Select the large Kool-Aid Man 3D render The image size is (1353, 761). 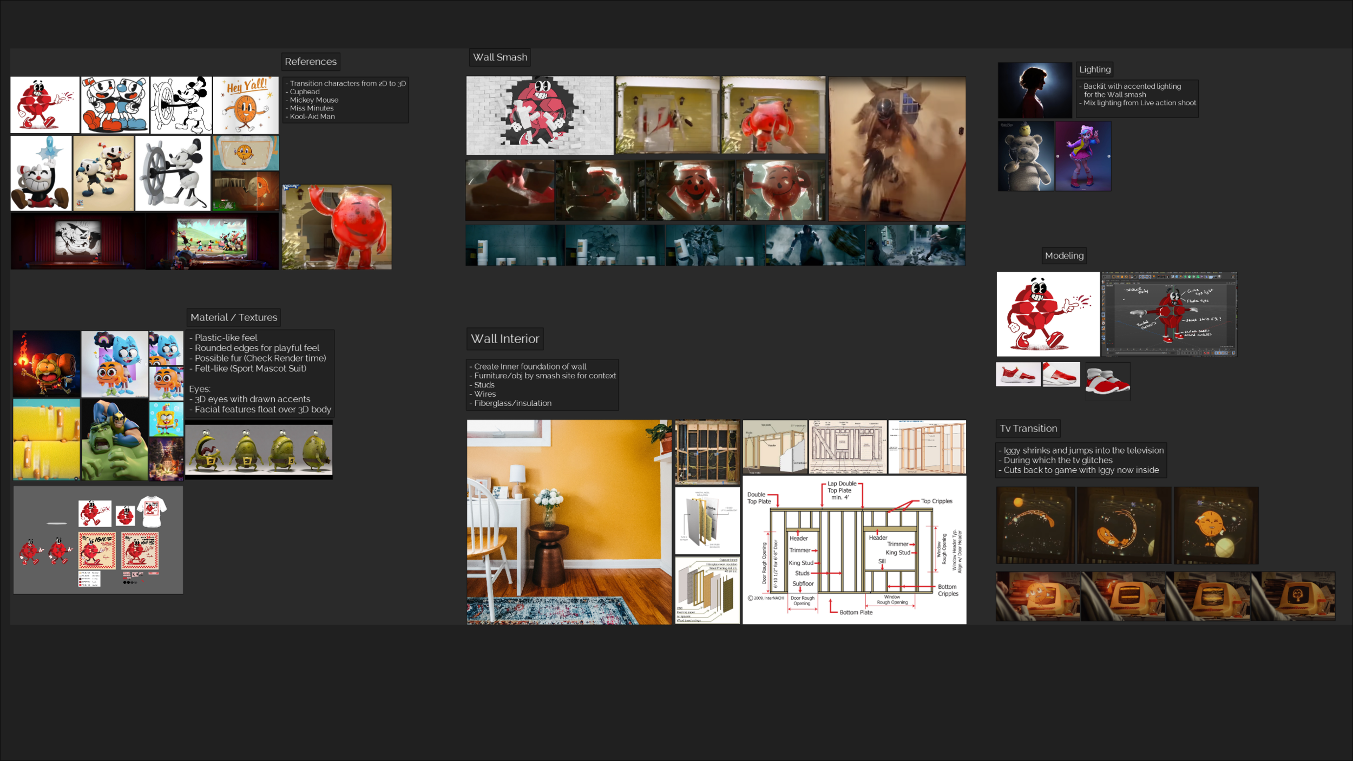coord(337,227)
